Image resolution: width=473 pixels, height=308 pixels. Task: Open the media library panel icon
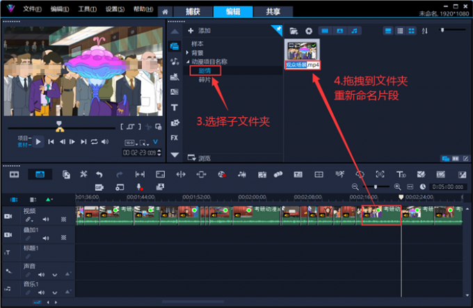[175, 46]
